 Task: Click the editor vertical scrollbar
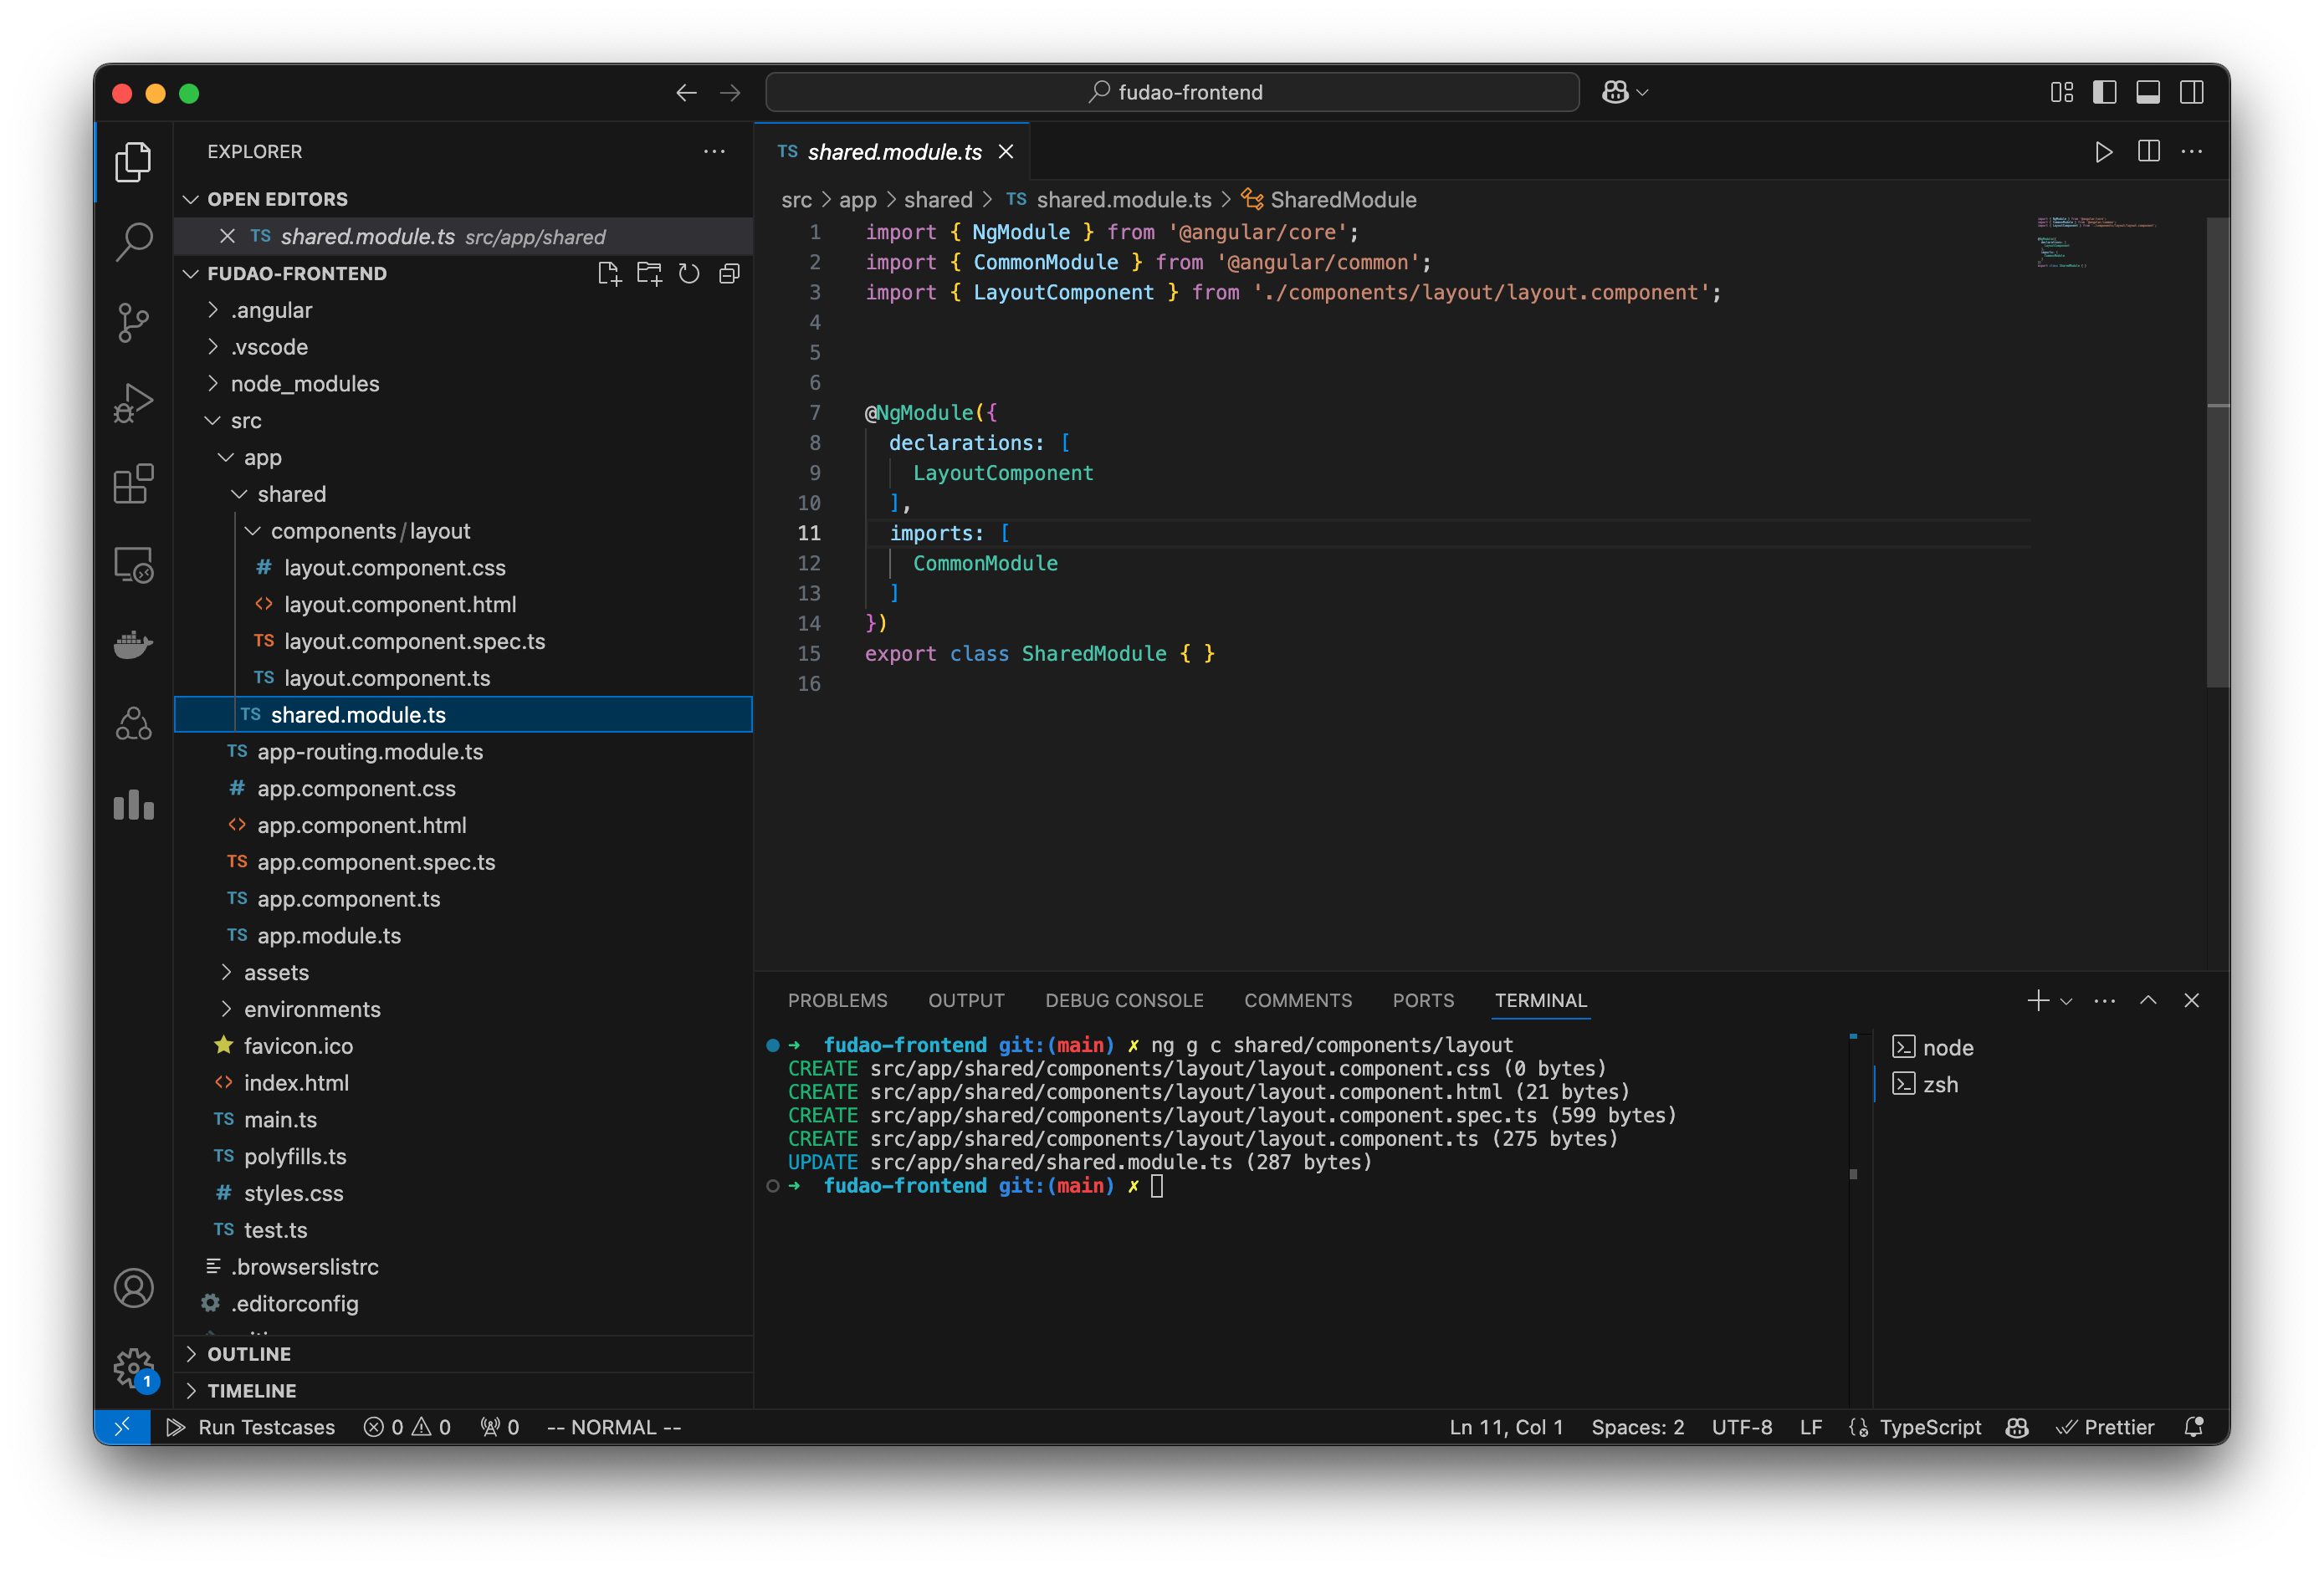pyautogui.click(x=2217, y=452)
